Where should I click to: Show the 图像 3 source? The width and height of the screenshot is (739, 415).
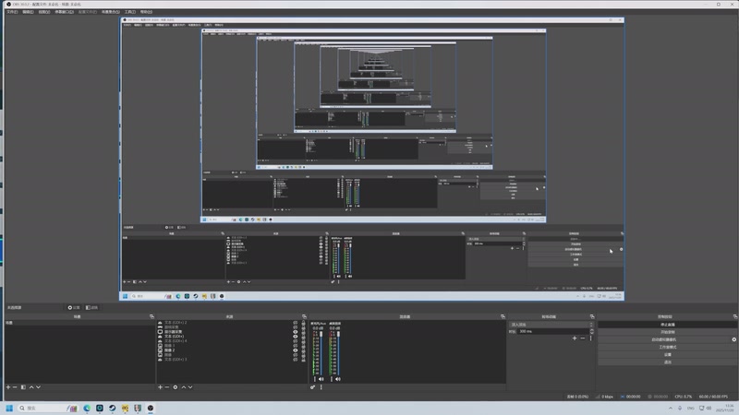point(295,345)
